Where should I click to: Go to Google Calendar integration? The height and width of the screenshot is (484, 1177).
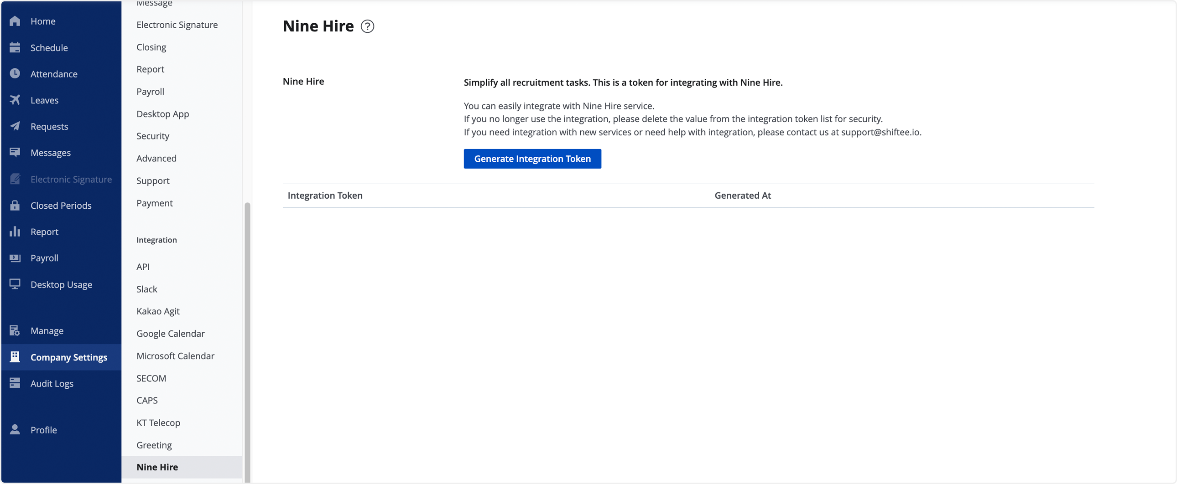[x=171, y=333]
